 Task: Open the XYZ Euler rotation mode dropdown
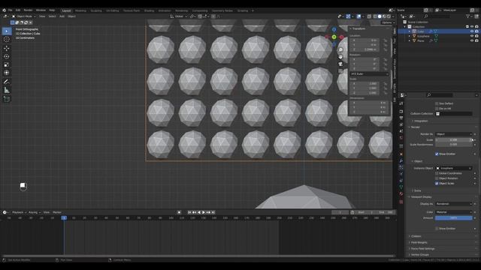(x=369, y=74)
